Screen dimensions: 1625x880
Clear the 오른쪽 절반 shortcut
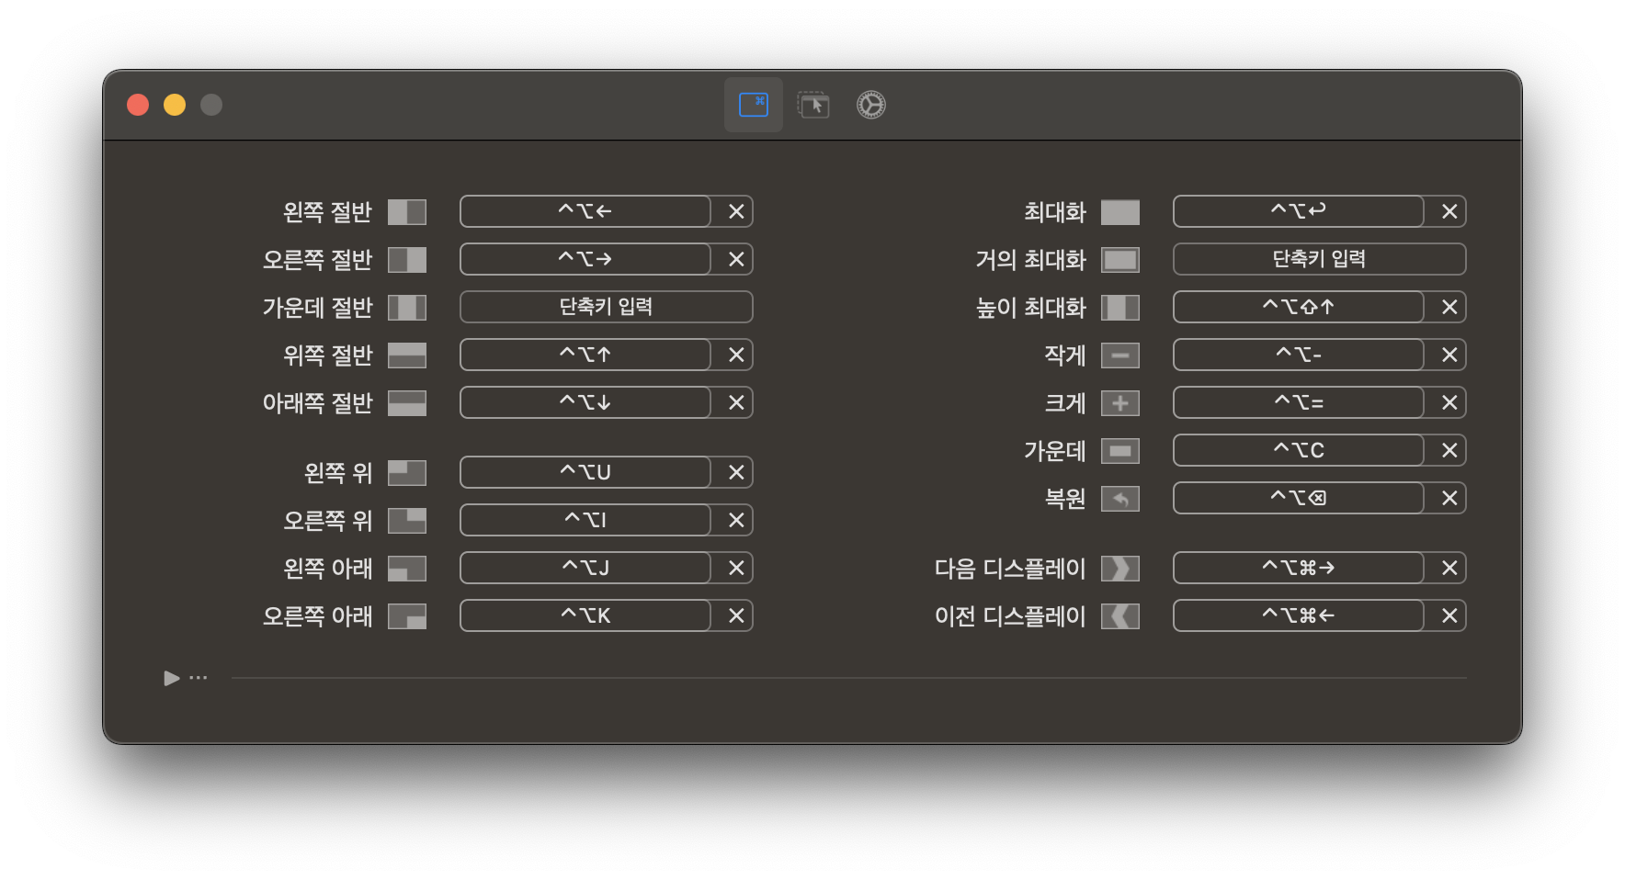click(736, 259)
